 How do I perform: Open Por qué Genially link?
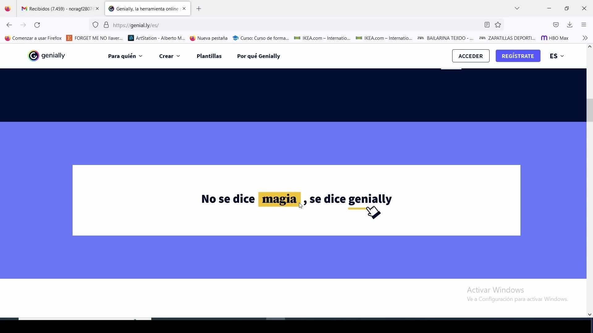click(x=259, y=56)
